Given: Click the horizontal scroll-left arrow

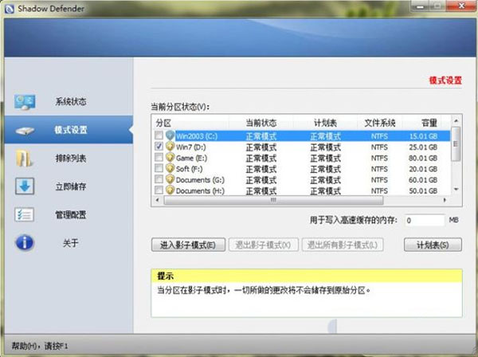Looking at the screenshot, I should pyautogui.click(x=157, y=200).
